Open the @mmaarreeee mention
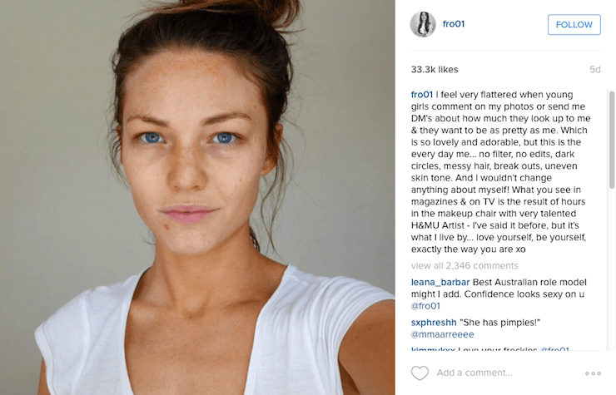The height and width of the screenshot is (395, 616). [442, 334]
